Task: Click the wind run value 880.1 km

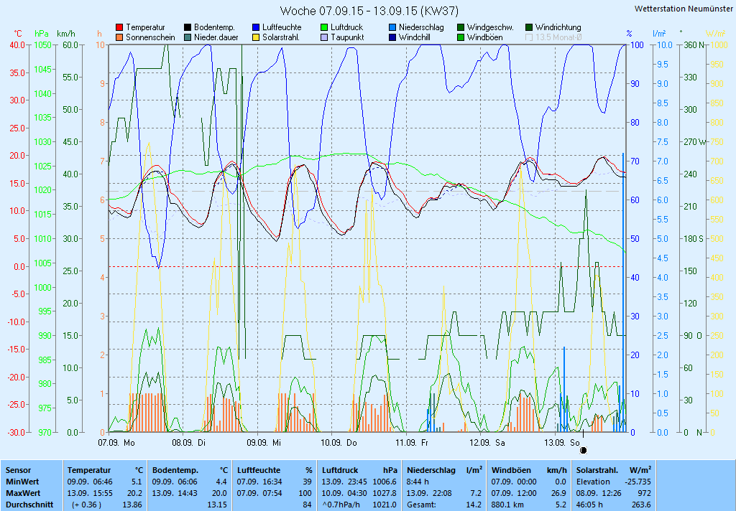Action: coord(507,505)
